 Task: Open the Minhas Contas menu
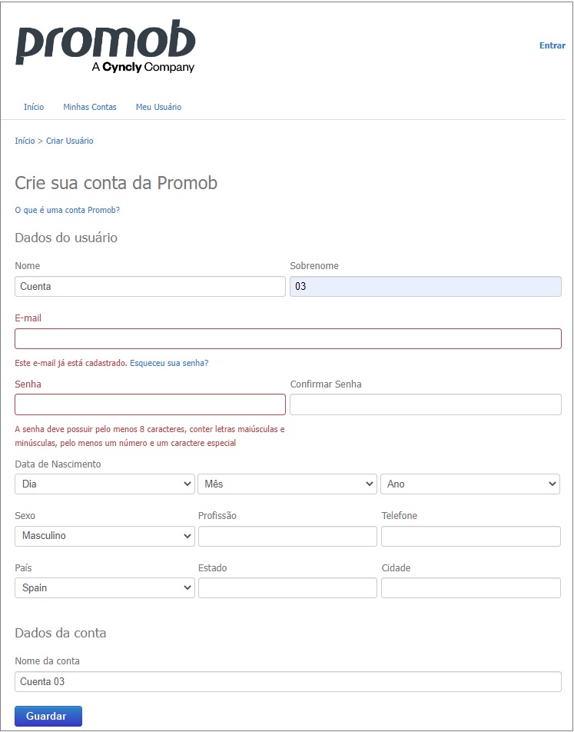[x=90, y=107]
